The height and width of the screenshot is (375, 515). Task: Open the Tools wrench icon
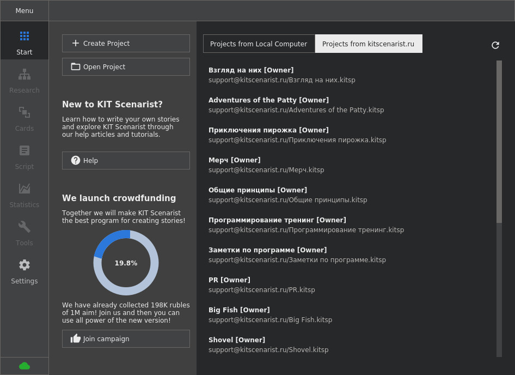pos(24,227)
